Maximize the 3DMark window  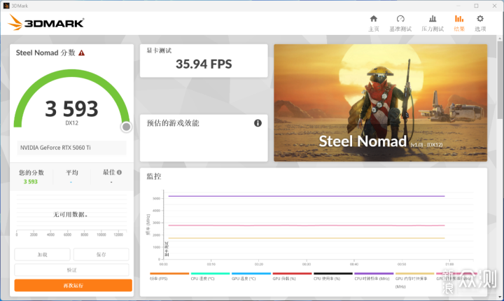click(477, 6)
